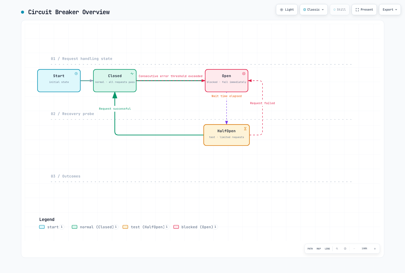405x273 pixels.
Task: Select the HalfOpen state node
Action: point(227,135)
